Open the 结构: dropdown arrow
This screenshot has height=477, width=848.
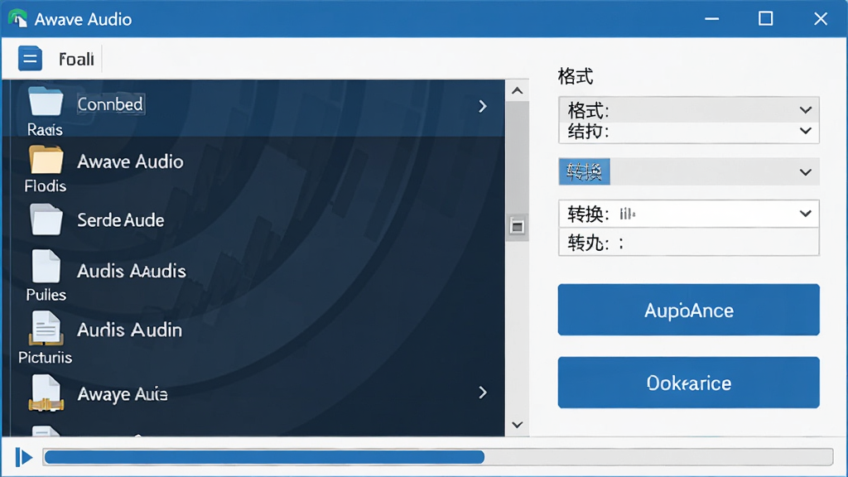point(805,131)
